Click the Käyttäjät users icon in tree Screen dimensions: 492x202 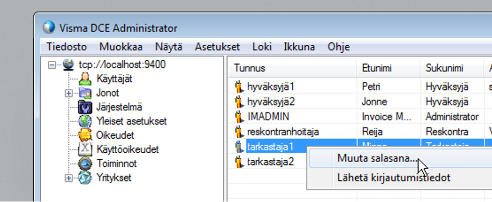(x=86, y=79)
